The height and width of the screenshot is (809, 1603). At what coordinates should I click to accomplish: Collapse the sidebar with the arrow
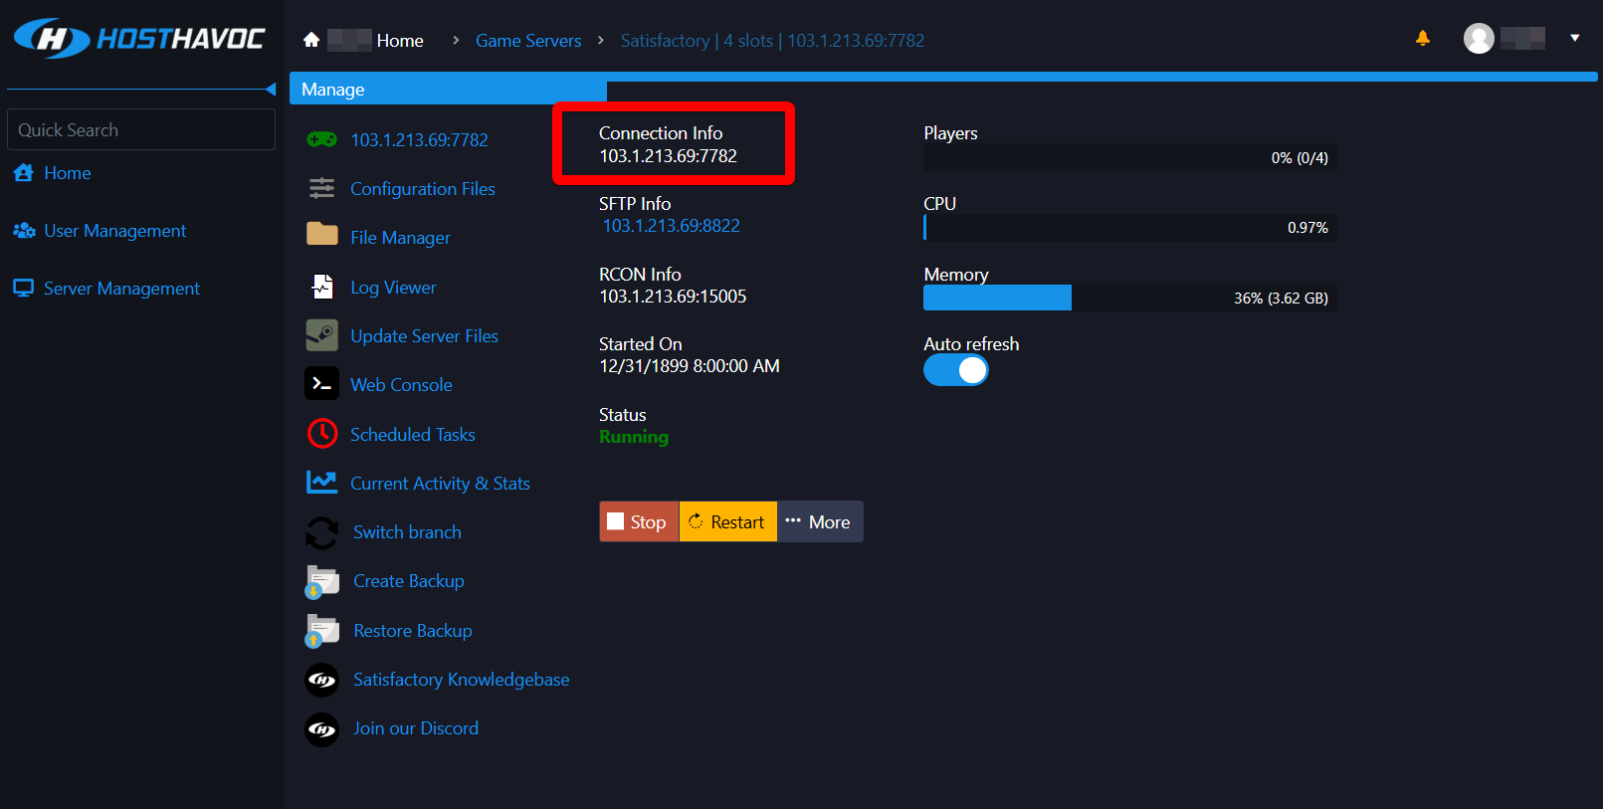click(271, 90)
